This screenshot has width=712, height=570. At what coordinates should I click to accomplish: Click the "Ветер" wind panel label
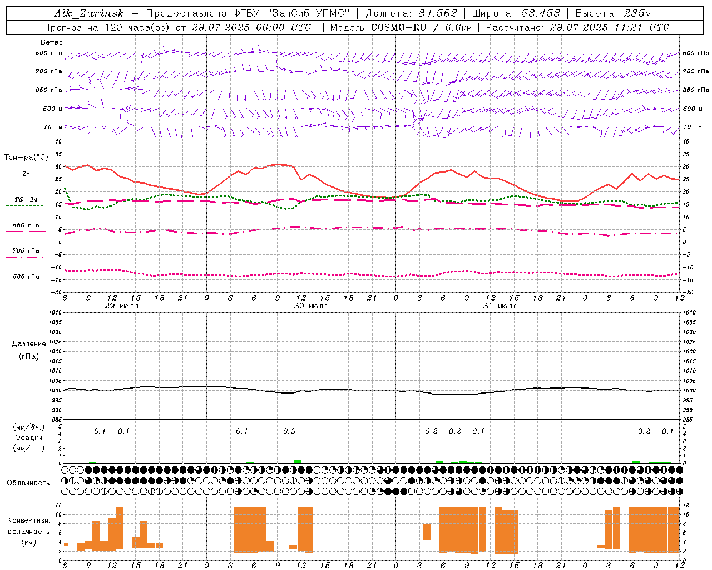51,42
